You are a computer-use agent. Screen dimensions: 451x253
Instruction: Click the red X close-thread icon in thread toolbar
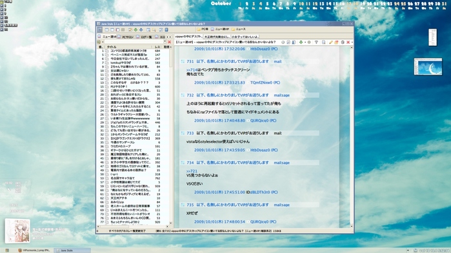pyautogui.click(x=348, y=42)
